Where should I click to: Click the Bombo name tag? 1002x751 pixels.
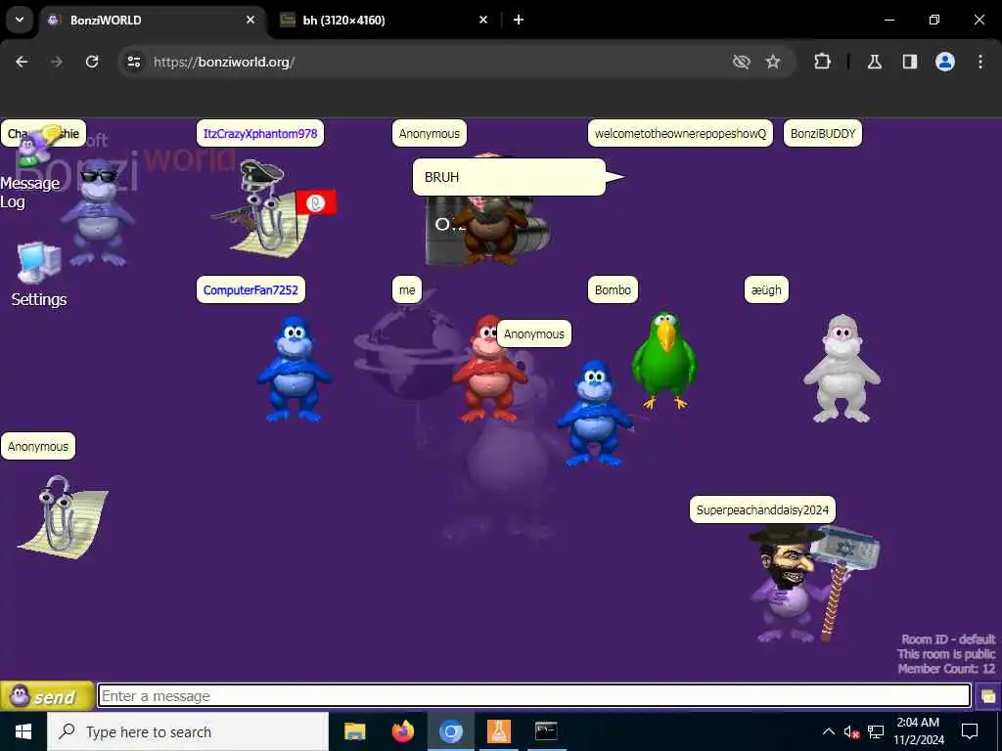[613, 289]
